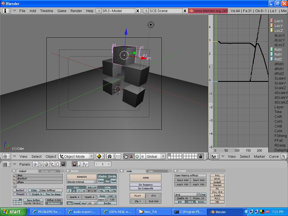Open the Render menu in top bar
288x216 pixels.
76,11
